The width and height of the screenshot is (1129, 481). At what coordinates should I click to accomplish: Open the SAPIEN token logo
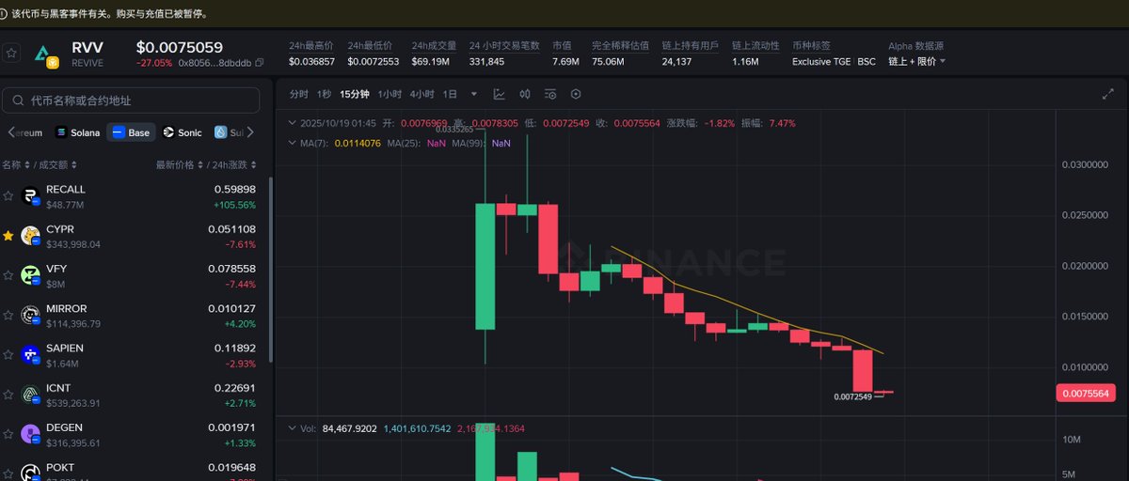point(30,354)
